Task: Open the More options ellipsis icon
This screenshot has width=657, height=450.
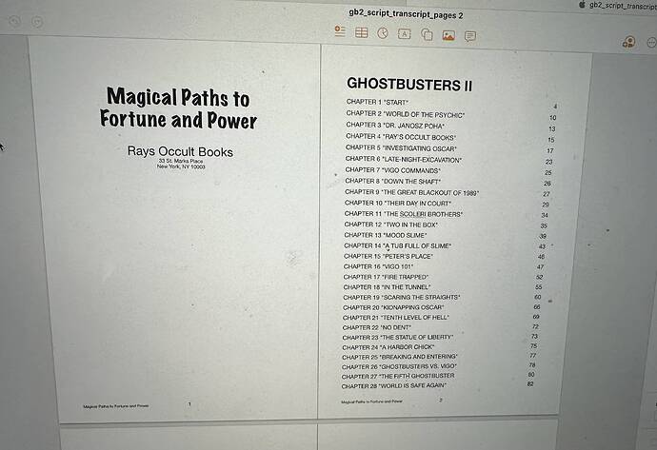Action: pos(651,42)
